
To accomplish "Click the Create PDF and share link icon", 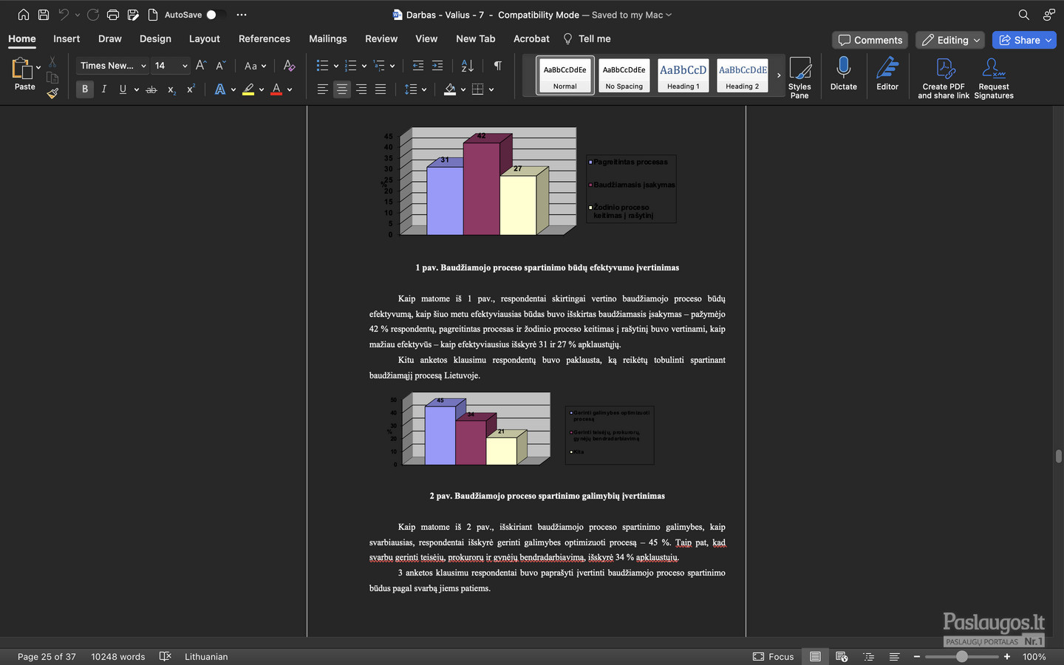I will (944, 78).
